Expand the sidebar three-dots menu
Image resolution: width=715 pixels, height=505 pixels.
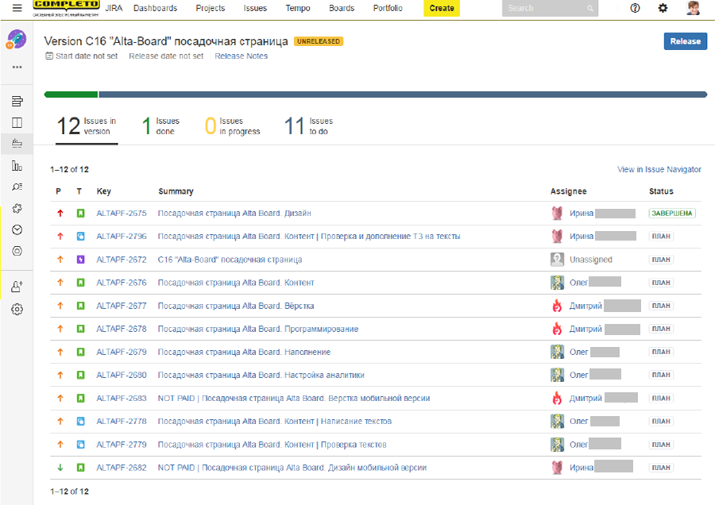[x=17, y=67]
